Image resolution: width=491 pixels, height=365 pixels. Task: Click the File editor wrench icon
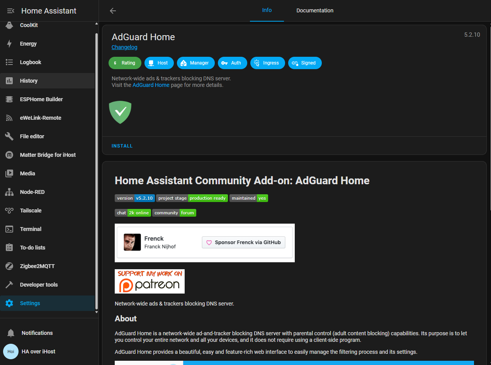coord(9,136)
